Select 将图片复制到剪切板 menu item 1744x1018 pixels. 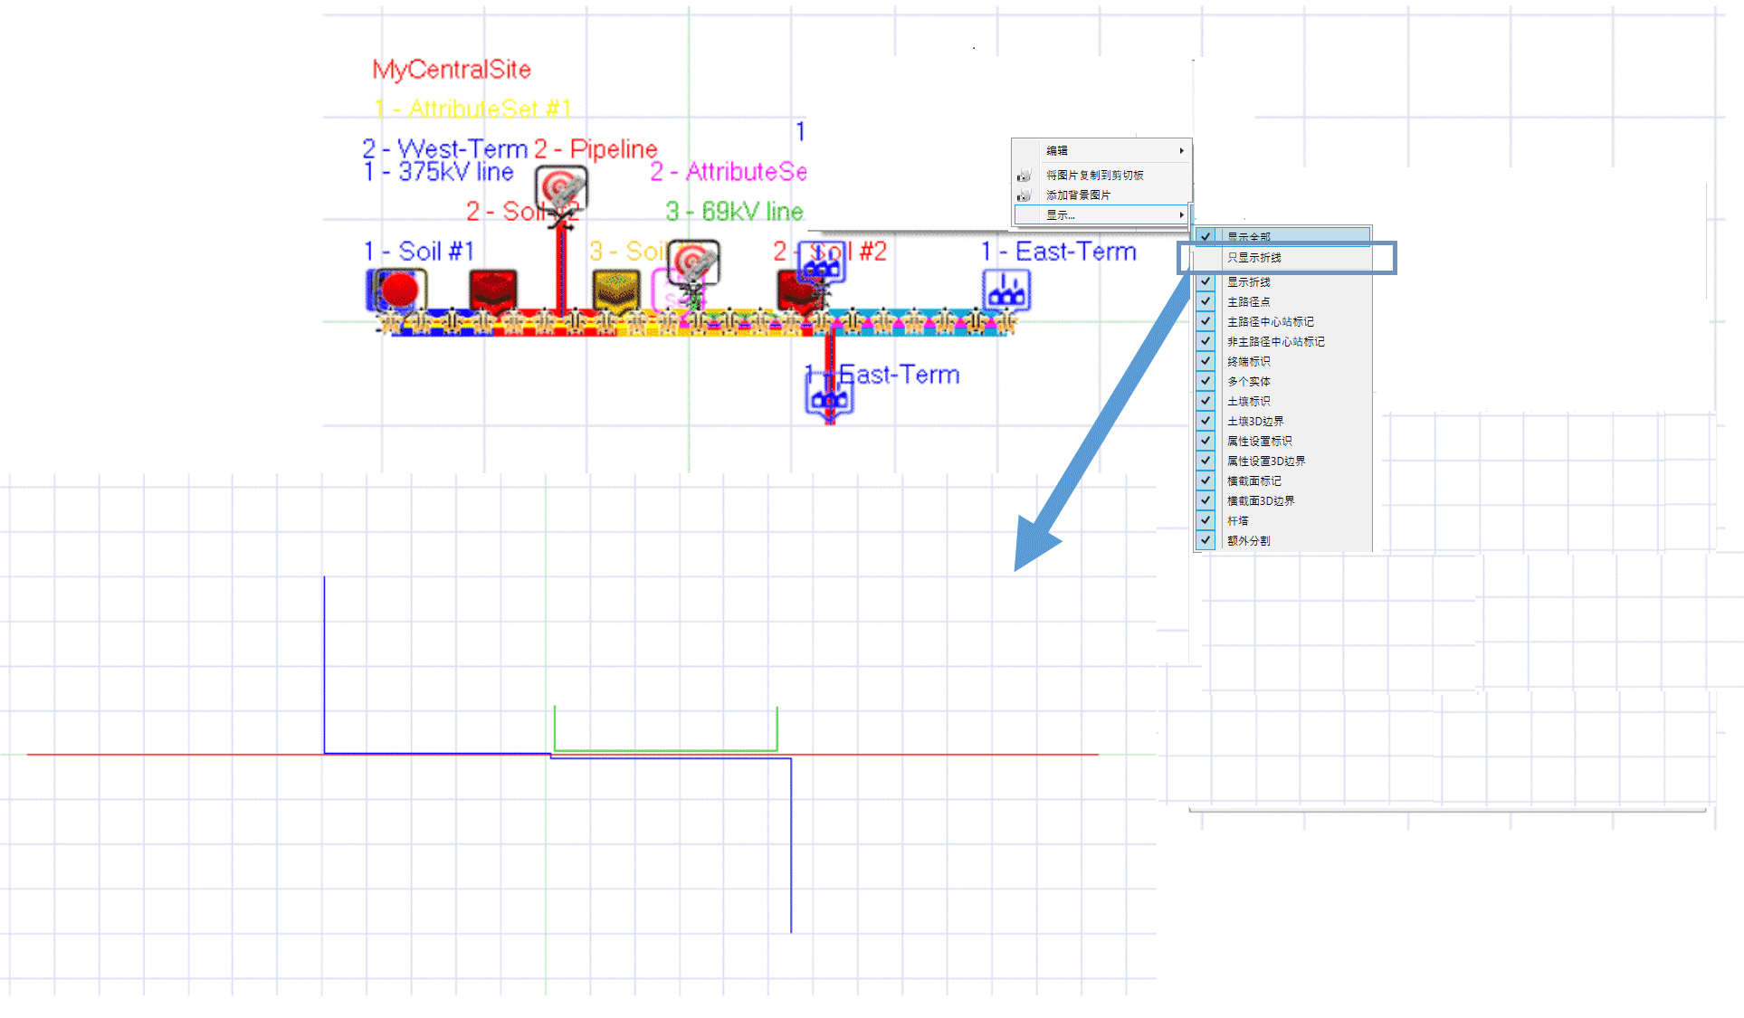tap(1095, 176)
